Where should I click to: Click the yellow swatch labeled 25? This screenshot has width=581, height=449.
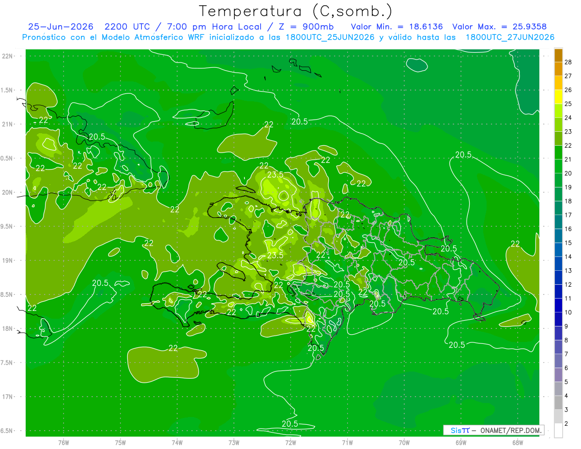[x=558, y=97]
